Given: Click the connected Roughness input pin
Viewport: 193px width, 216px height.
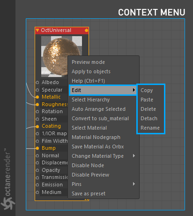Looking at the screenshot, I should click(37, 104).
